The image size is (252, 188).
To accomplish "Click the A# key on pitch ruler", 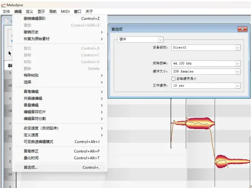I will point(10,85).
